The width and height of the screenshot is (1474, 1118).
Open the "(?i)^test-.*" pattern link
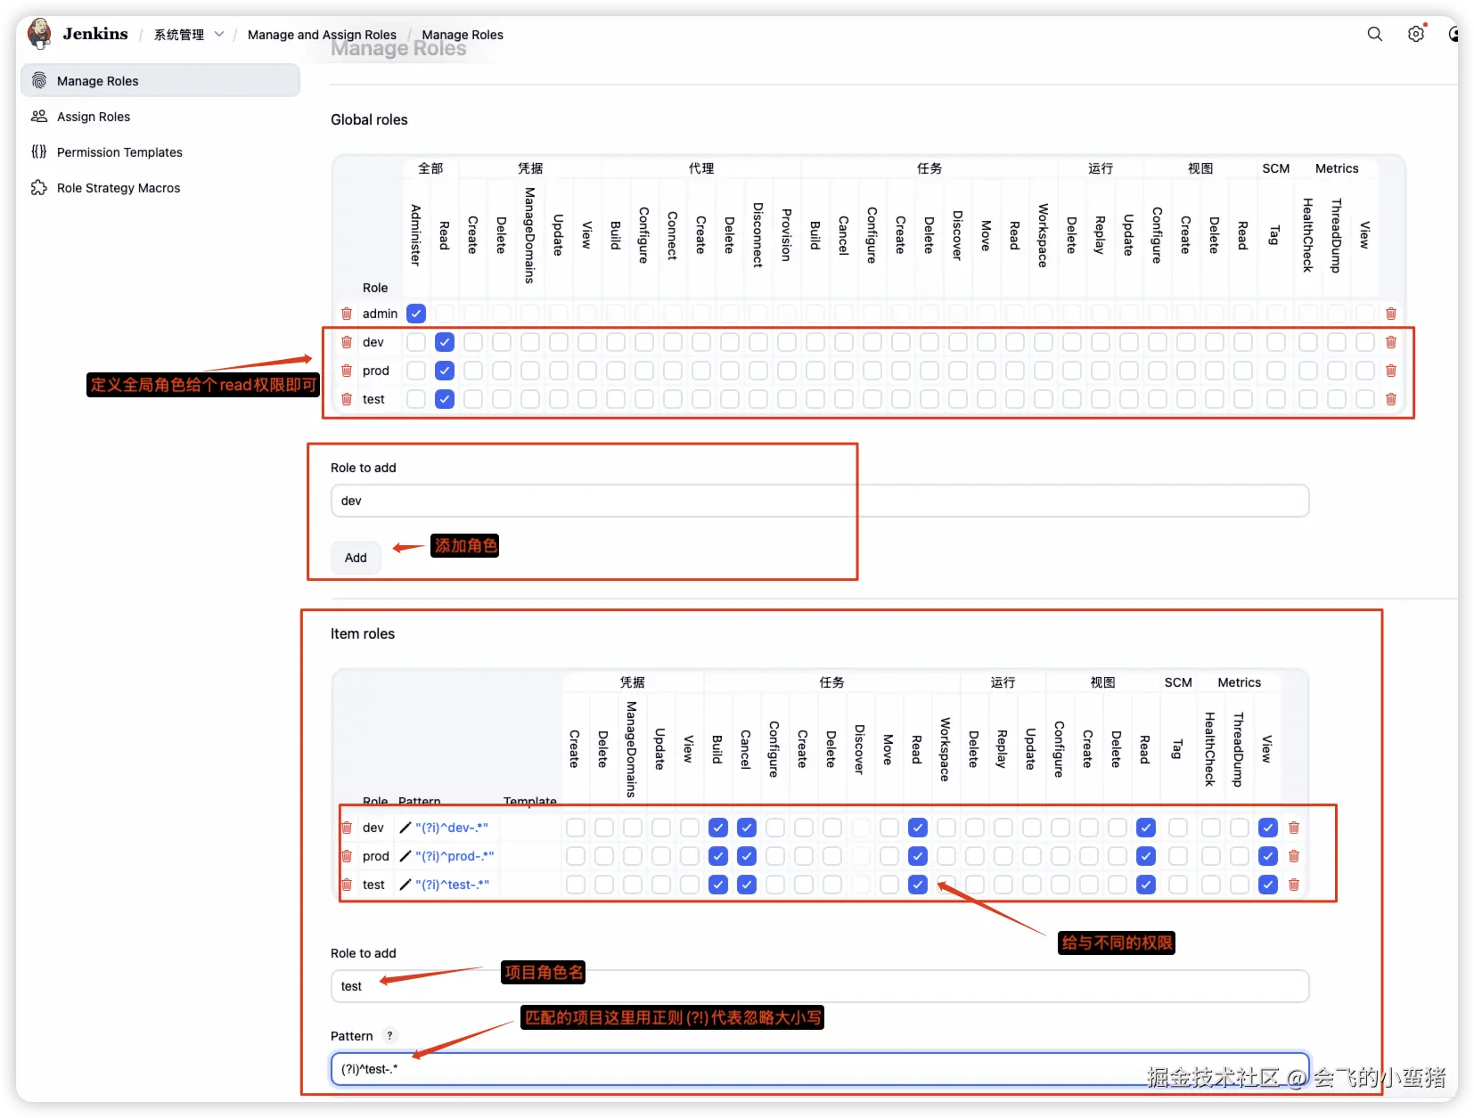pyautogui.click(x=452, y=885)
